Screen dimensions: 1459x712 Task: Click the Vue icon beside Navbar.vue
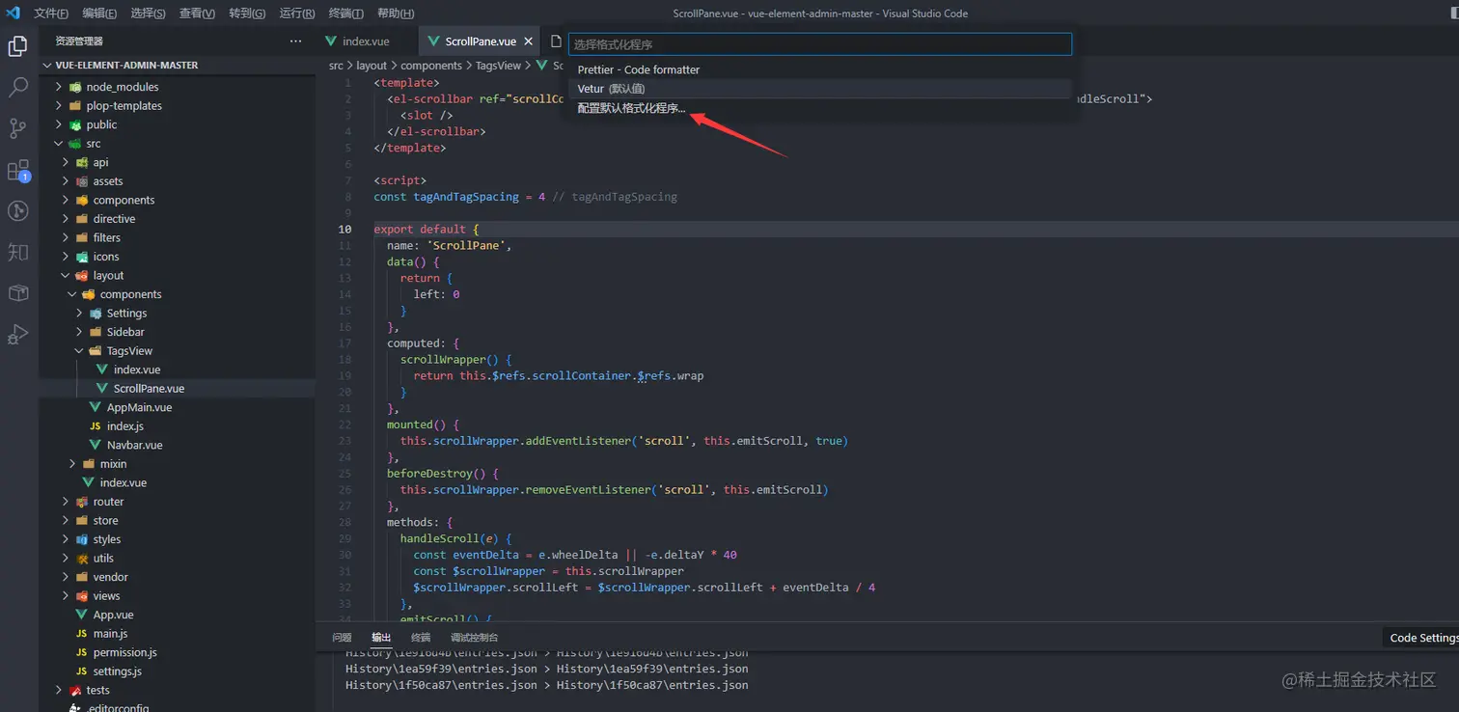coord(96,445)
